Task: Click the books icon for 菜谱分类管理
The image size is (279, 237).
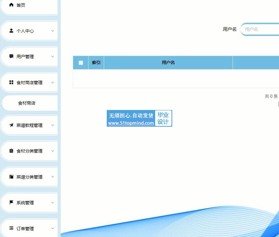Action: click(11, 177)
